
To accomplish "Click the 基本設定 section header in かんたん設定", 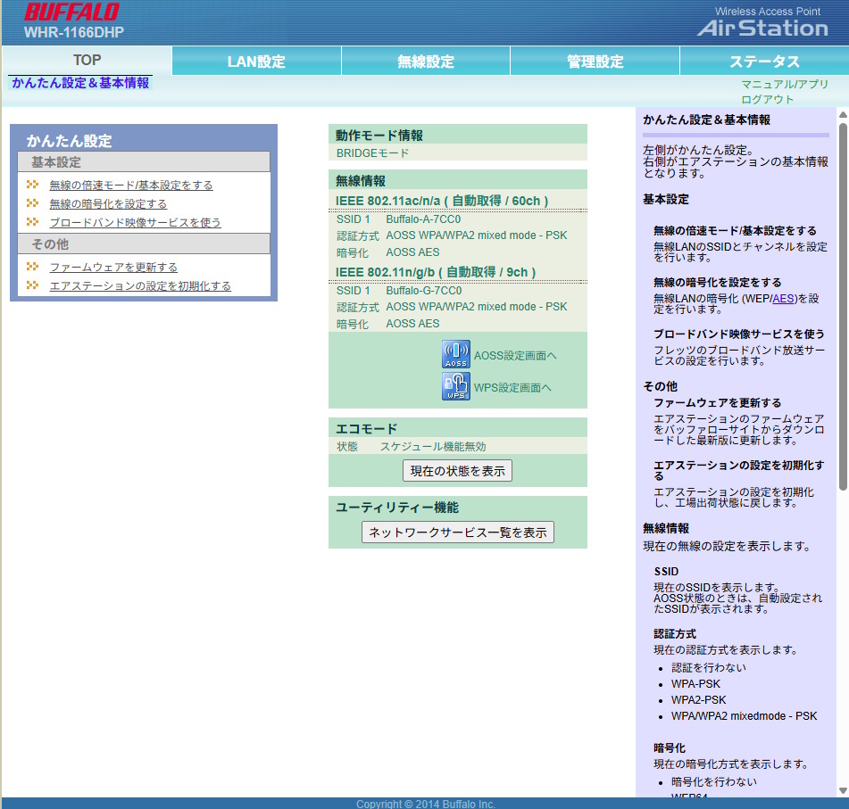I will click(x=144, y=161).
